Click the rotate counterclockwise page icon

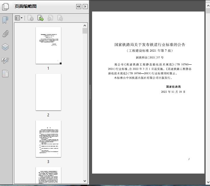[x=50, y=18]
